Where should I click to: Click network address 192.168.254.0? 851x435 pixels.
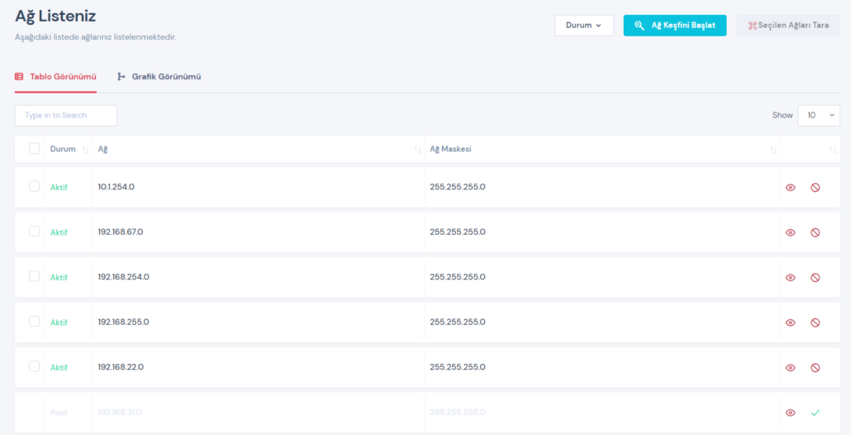pyautogui.click(x=124, y=277)
